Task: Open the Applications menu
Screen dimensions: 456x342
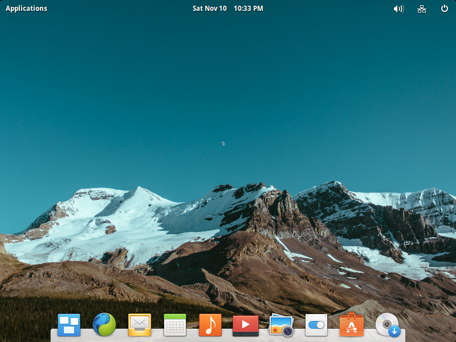Action: point(26,9)
